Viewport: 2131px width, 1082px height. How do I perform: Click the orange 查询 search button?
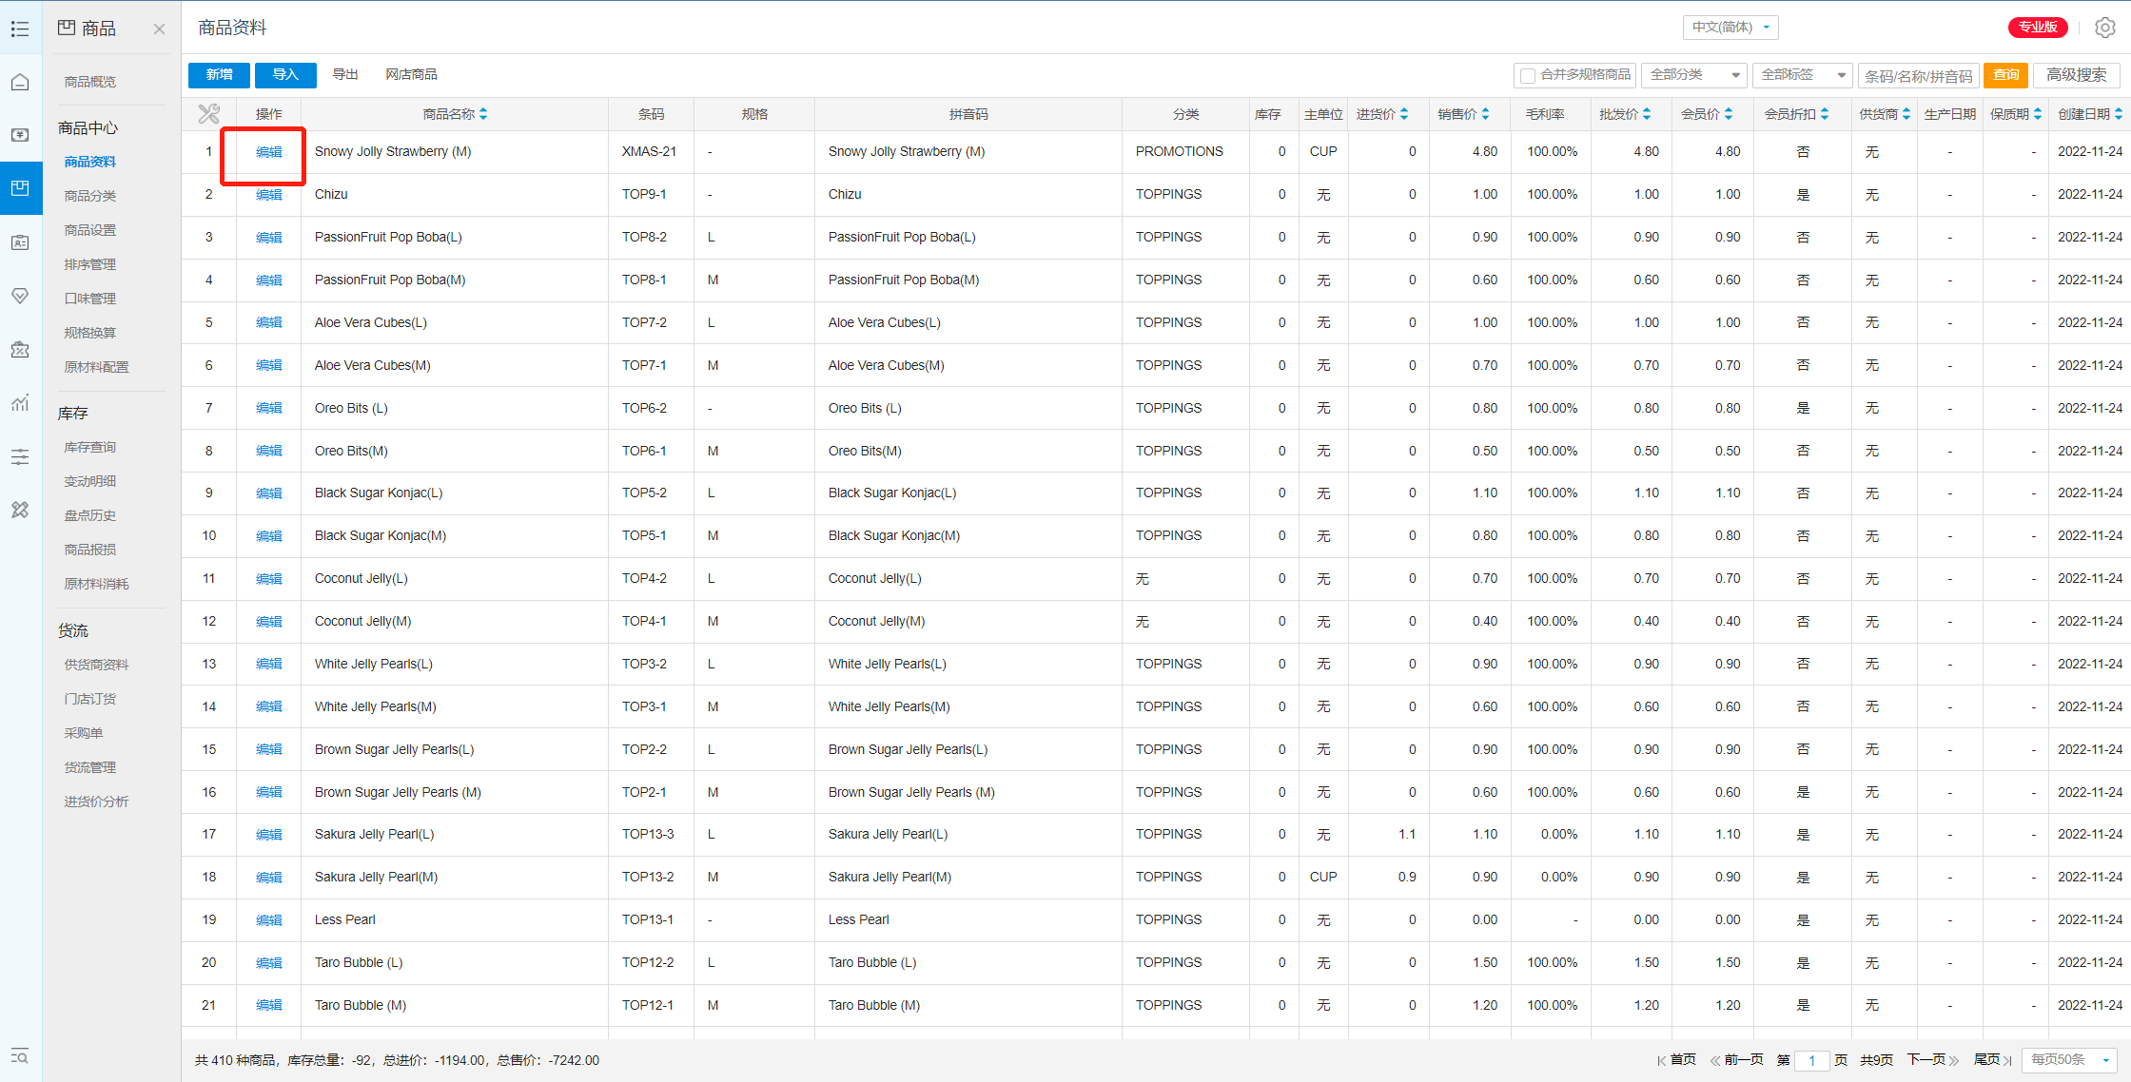pyautogui.click(x=2005, y=75)
